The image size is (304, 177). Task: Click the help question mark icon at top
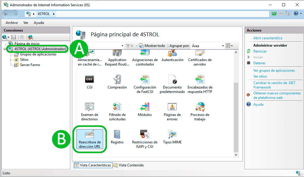296,14
